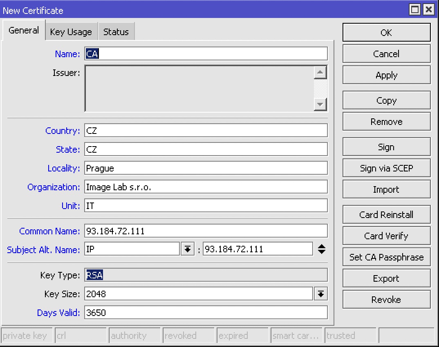Export the certificate
This screenshot has height=347, width=439.
coord(386,278)
